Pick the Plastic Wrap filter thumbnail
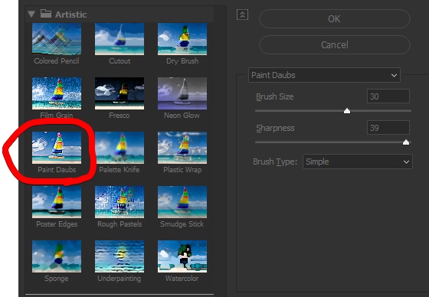The height and width of the screenshot is (297, 429). (x=182, y=148)
